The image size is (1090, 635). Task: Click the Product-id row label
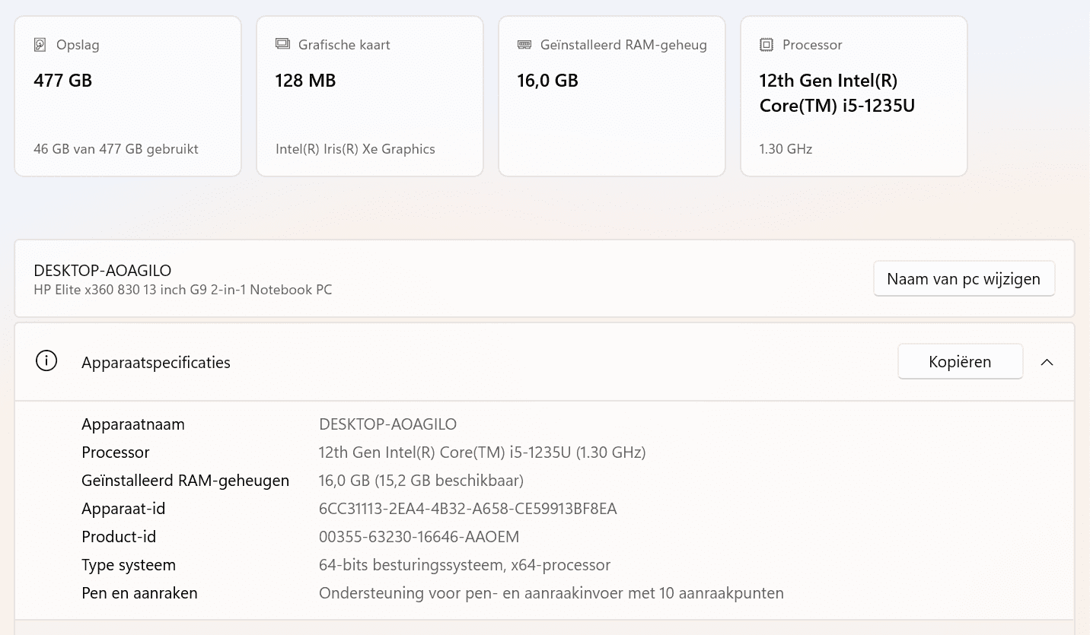click(x=119, y=537)
